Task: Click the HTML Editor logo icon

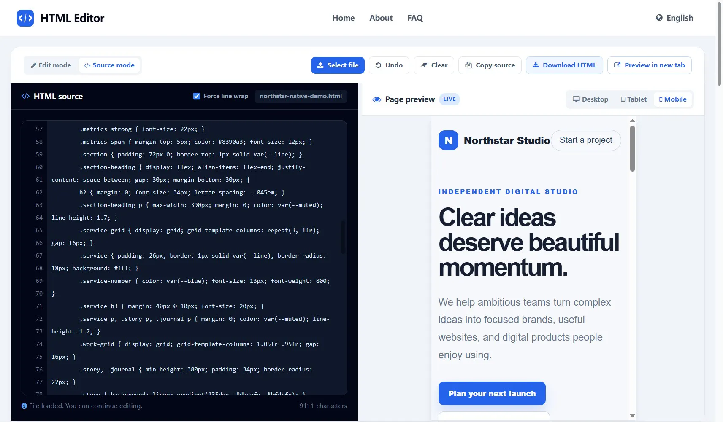Action: coord(25,18)
